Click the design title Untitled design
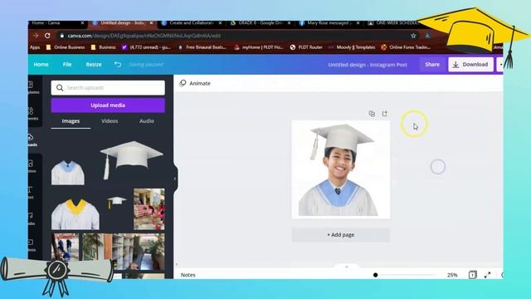This screenshot has height=299, width=531. [x=368, y=65]
